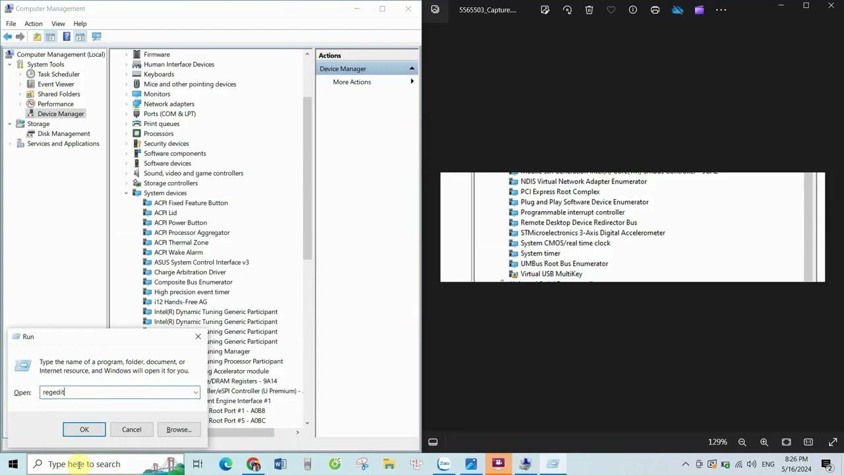Toggle the show/hide action pane toolbar icon
Image resolution: width=844 pixels, height=475 pixels.
[x=80, y=36]
